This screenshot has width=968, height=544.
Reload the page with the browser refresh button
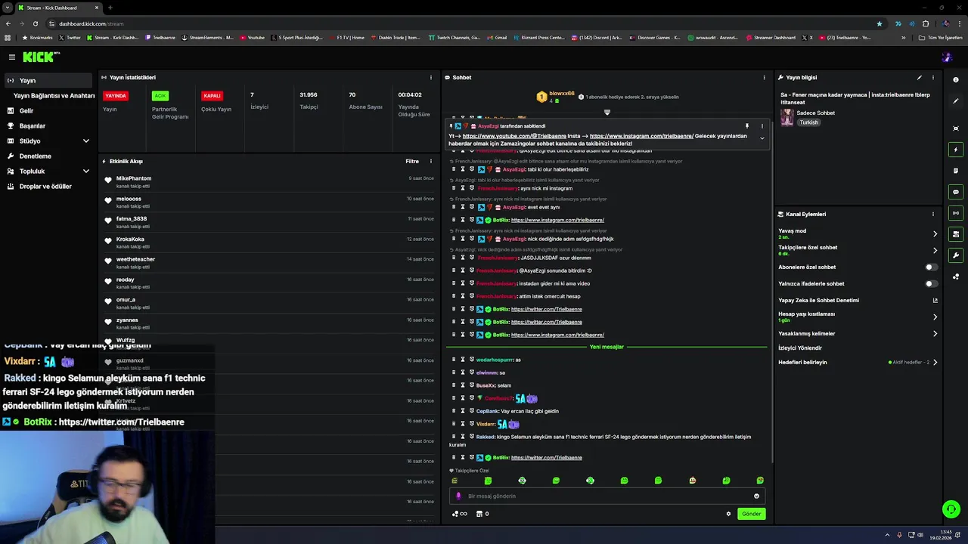tap(37, 23)
